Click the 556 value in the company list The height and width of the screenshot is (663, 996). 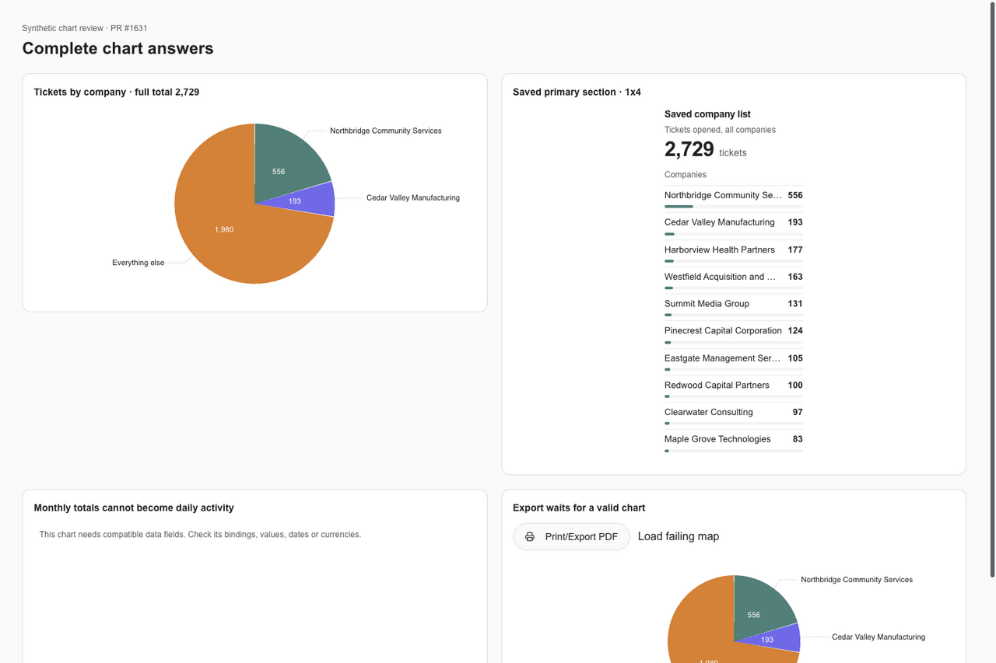pyautogui.click(x=795, y=196)
